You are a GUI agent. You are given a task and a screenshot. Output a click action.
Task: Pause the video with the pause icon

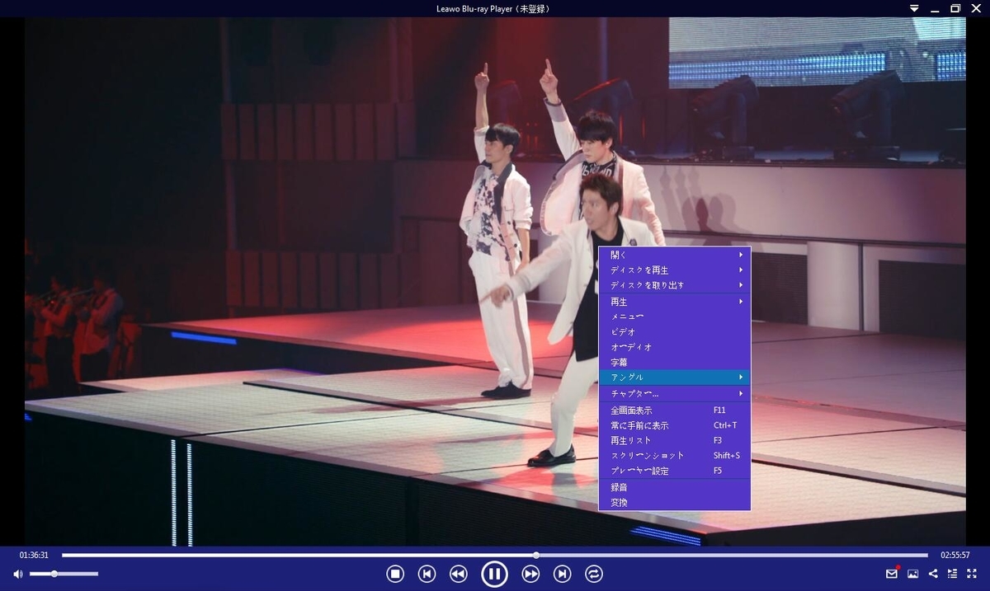point(495,574)
